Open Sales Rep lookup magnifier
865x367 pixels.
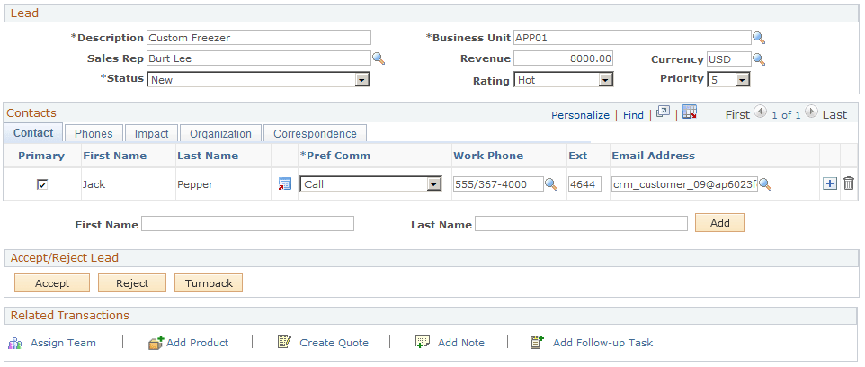tap(379, 58)
